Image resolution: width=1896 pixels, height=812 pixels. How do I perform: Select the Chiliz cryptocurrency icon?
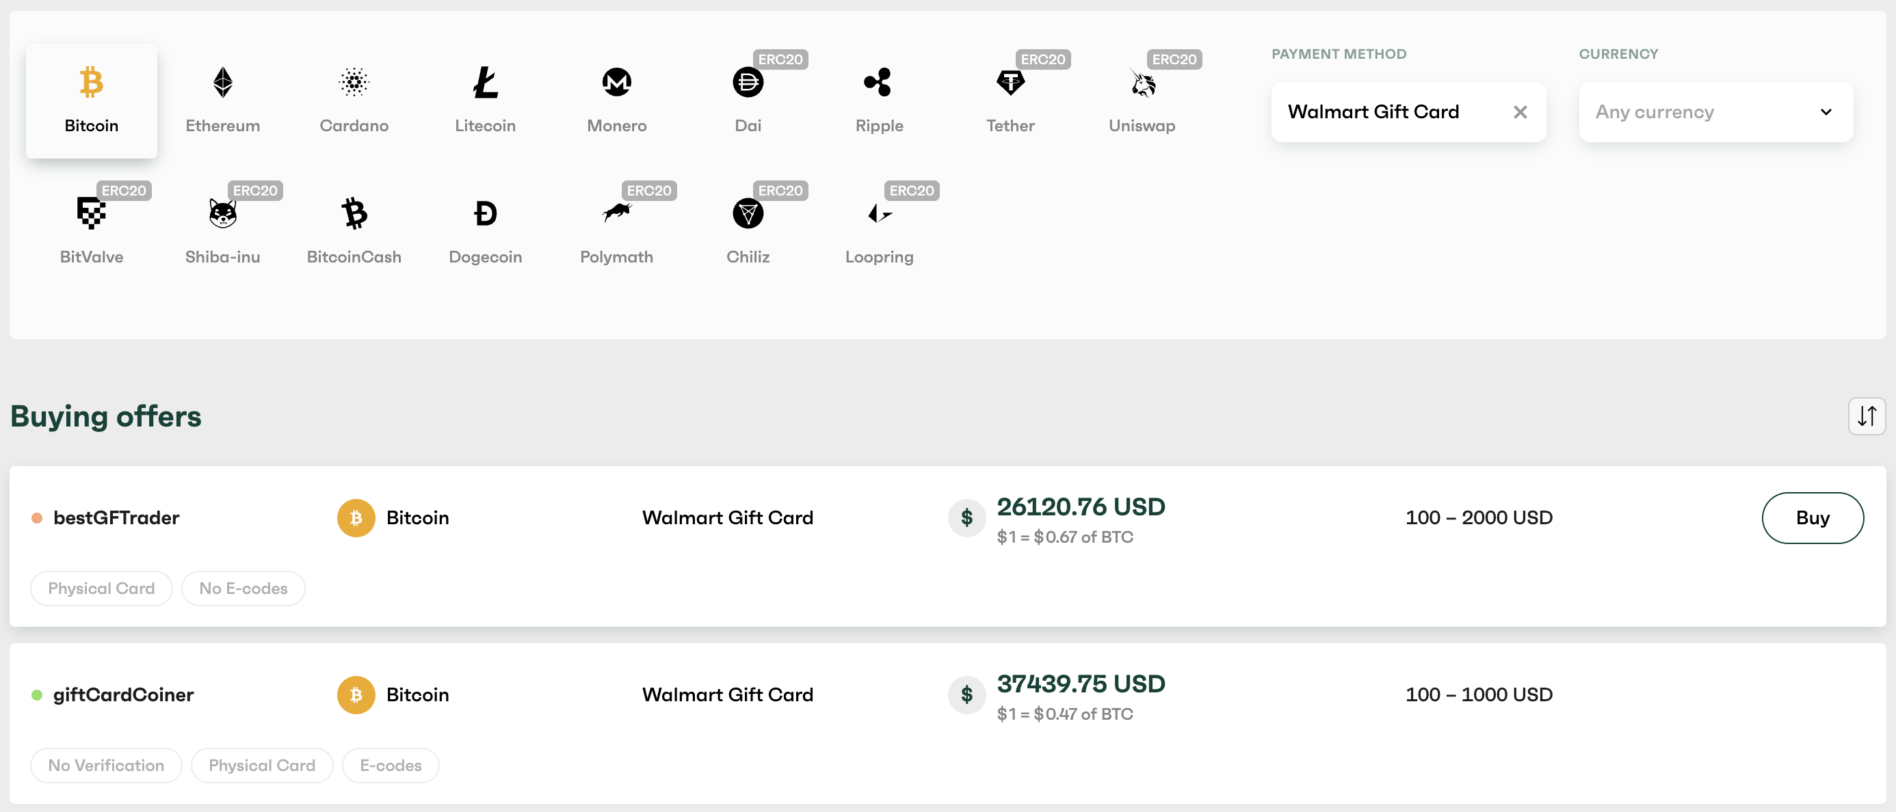click(x=748, y=214)
